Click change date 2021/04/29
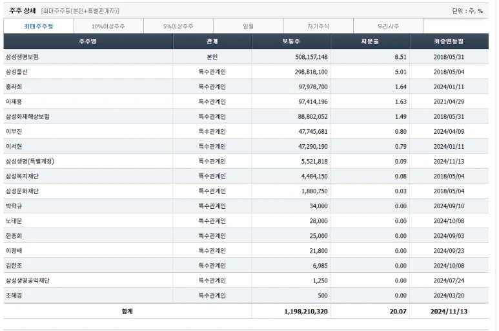This screenshot has width=499, height=331. point(449,102)
